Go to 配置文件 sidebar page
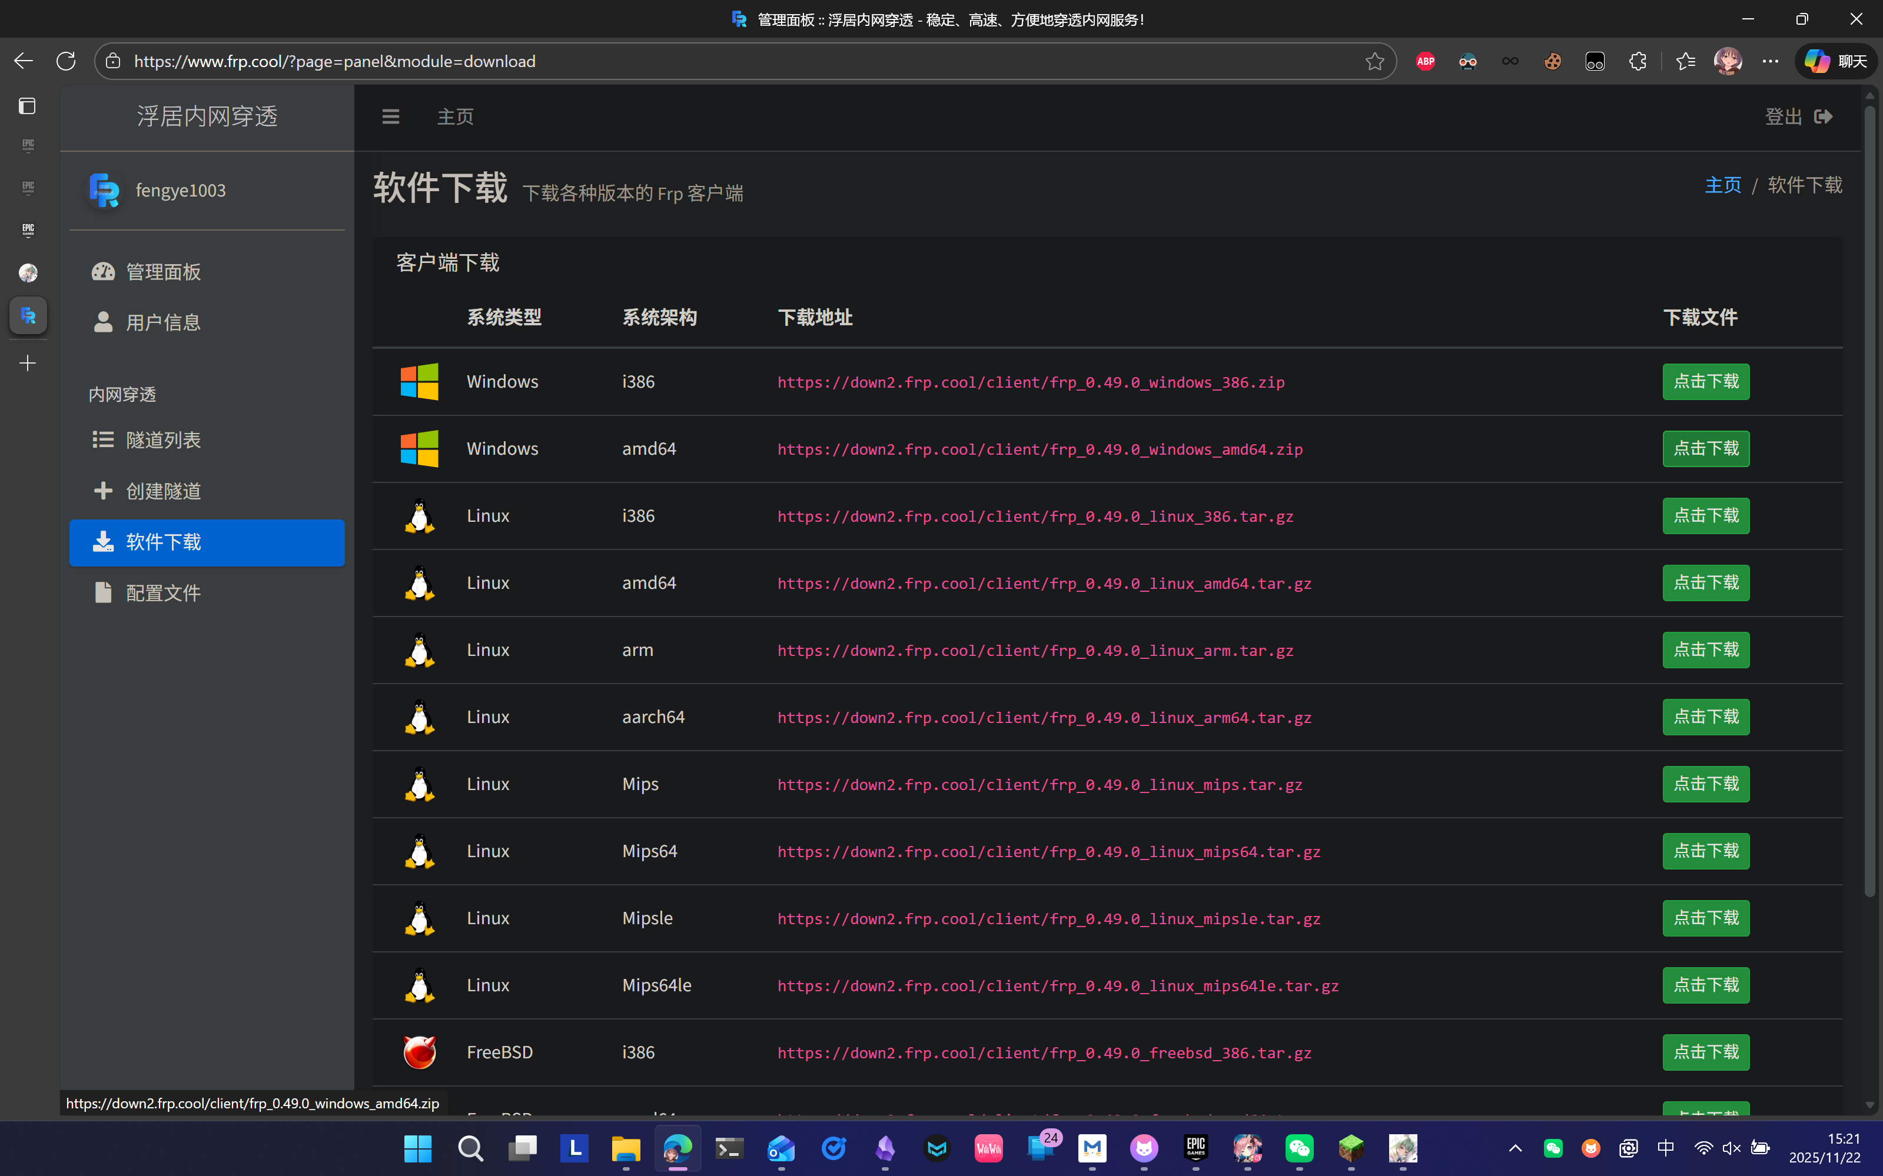This screenshot has width=1883, height=1176. pos(164,594)
